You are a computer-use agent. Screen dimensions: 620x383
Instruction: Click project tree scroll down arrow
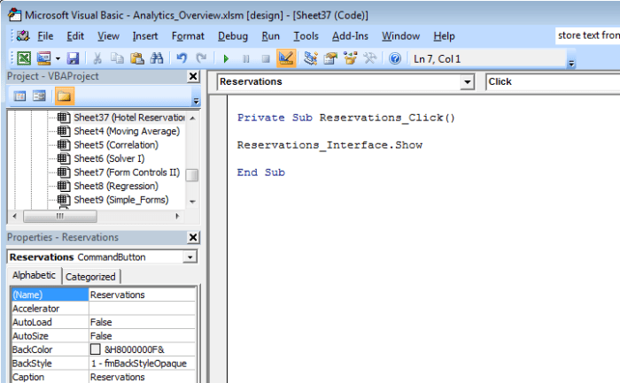192,202
